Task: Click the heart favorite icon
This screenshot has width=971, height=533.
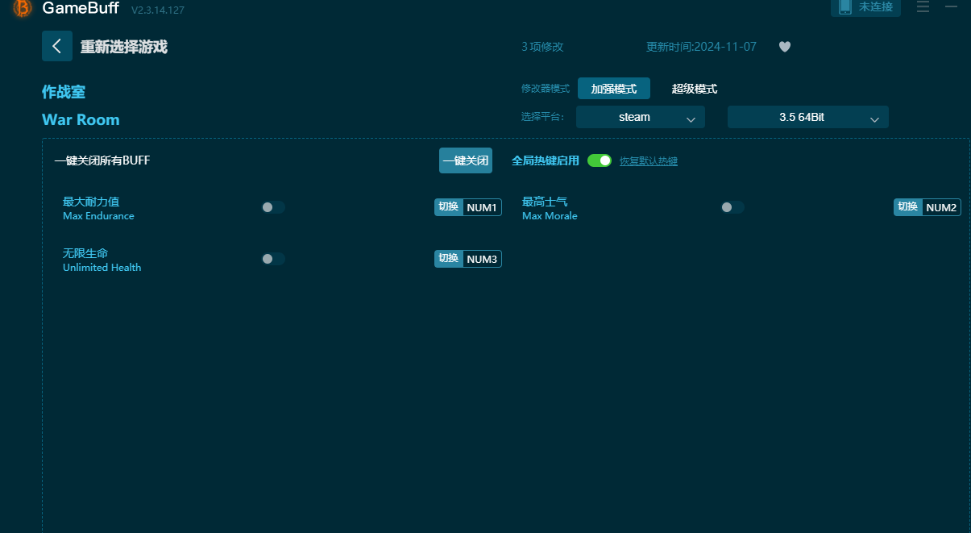Action: (x=784, y=47)
